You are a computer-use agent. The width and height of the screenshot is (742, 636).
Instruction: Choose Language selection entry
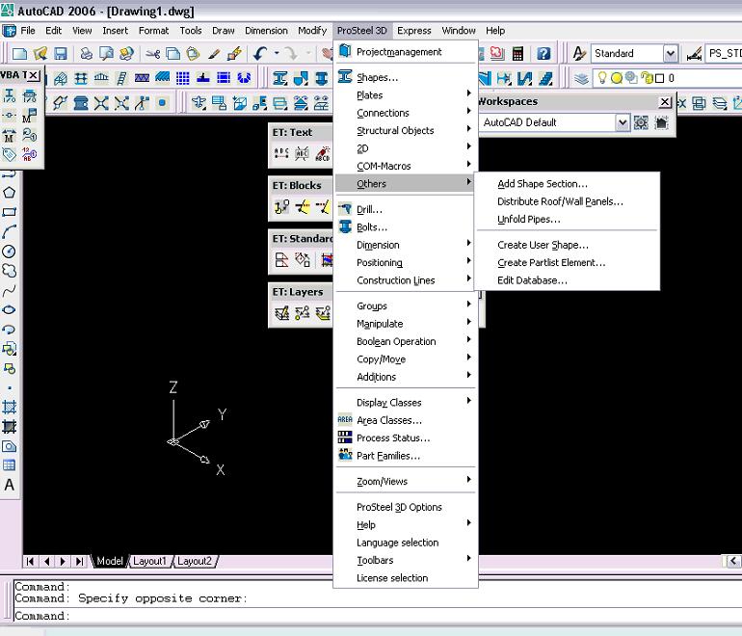pyautogui.click(x=405, y=543)
